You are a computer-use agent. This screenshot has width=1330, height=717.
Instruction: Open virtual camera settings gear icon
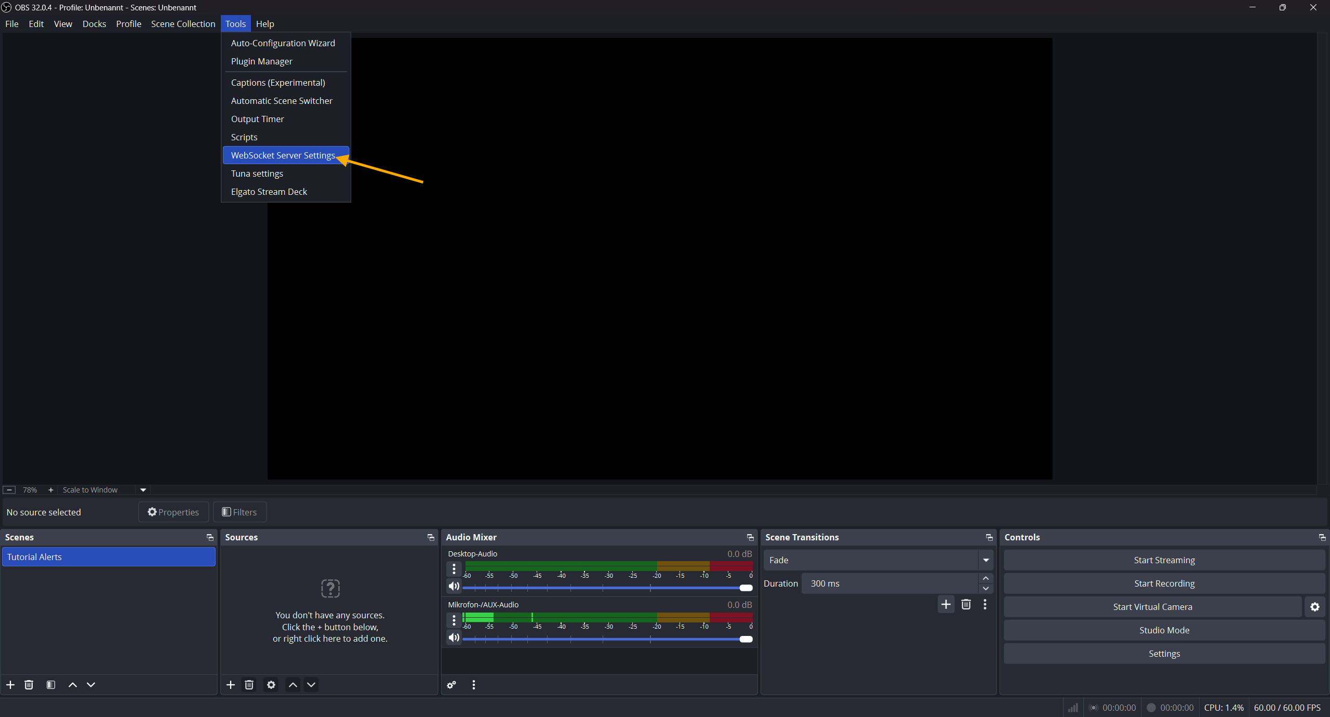1315,607
